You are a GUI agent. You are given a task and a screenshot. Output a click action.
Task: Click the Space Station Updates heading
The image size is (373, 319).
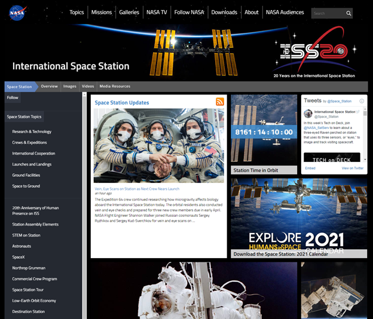[x=122, y=103]
